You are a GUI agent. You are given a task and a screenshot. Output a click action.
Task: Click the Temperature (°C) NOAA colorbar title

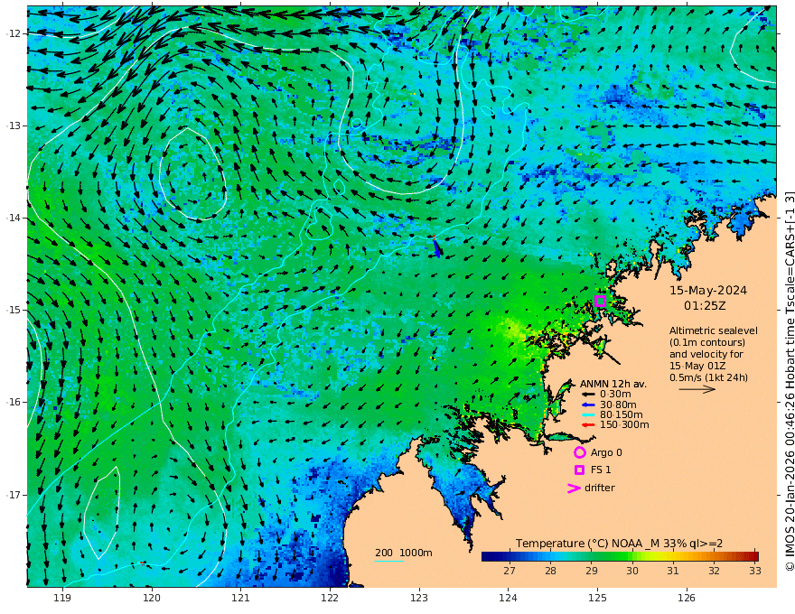pyautogui.click(x=619, y=543)
